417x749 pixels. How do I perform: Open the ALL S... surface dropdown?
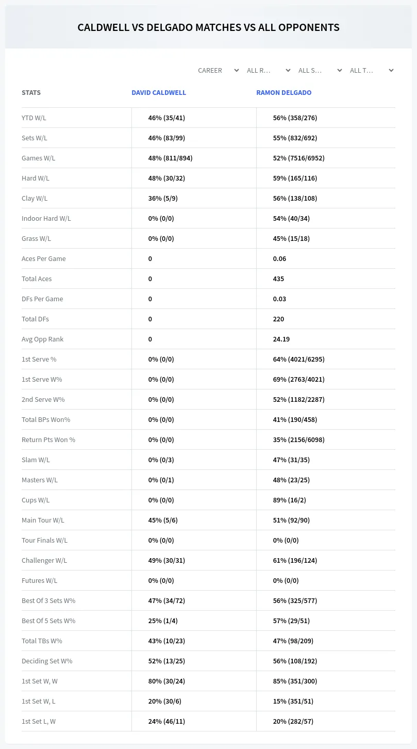(320, 70)
